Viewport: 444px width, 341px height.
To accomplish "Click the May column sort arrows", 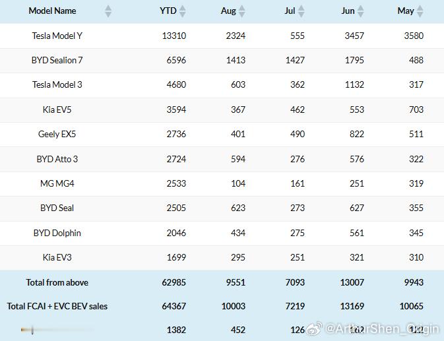I will (420, 11).
